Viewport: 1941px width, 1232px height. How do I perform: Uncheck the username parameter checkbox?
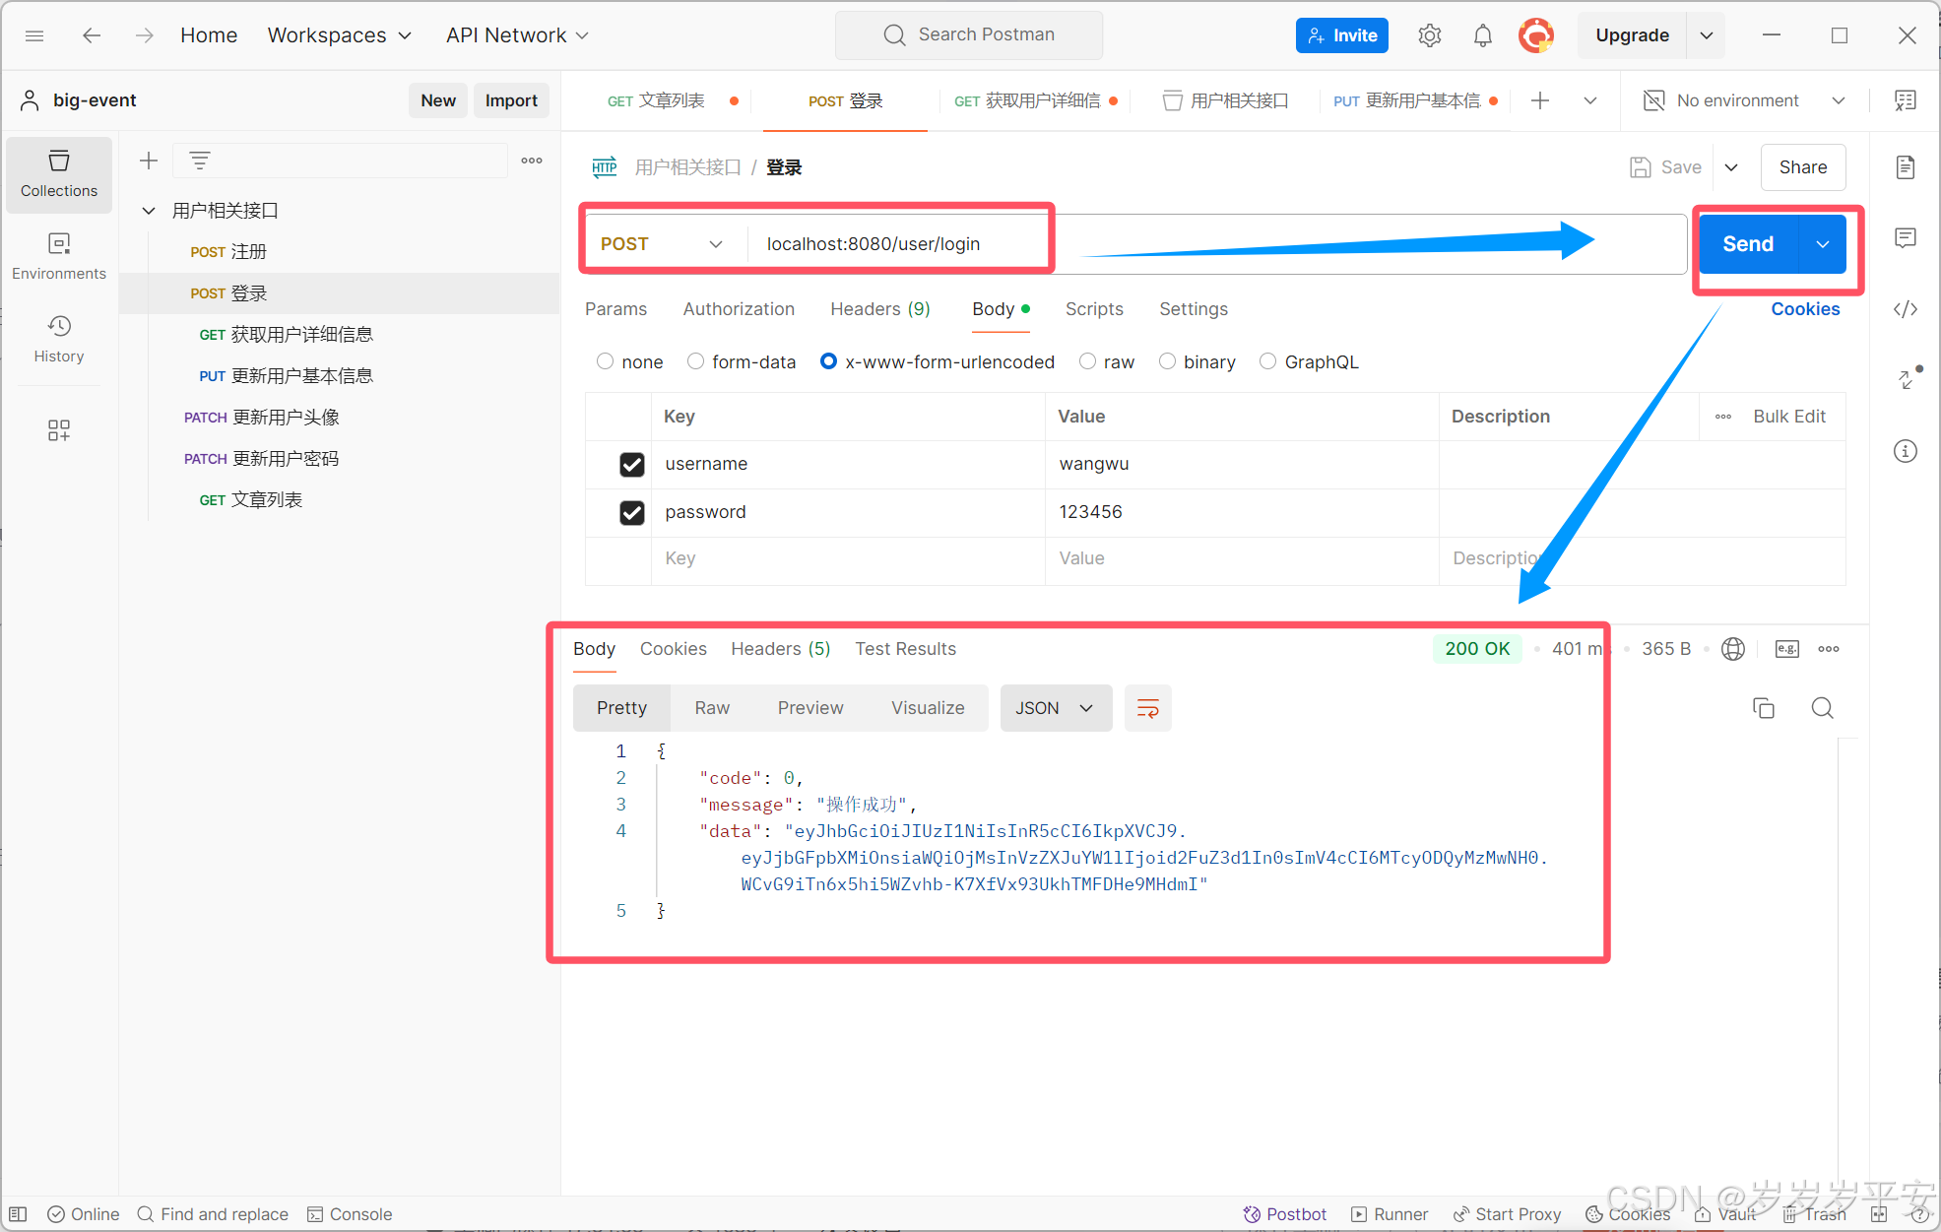[632, 465]
